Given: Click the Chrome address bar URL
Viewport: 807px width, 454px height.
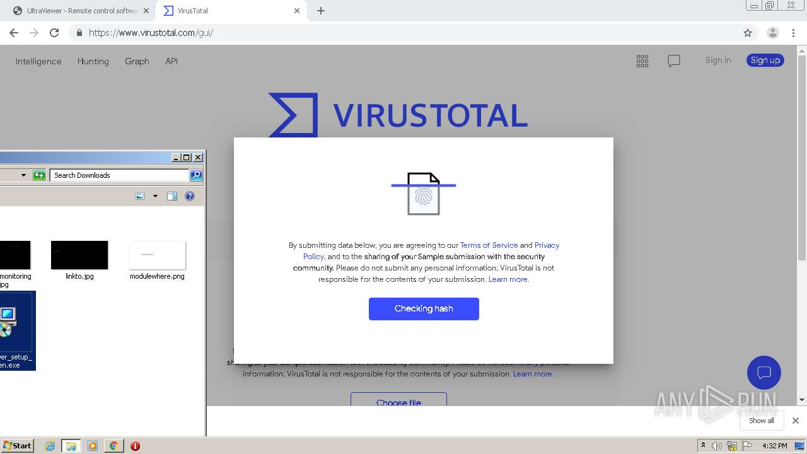Looking at the screenshot, I should (151, 33).
